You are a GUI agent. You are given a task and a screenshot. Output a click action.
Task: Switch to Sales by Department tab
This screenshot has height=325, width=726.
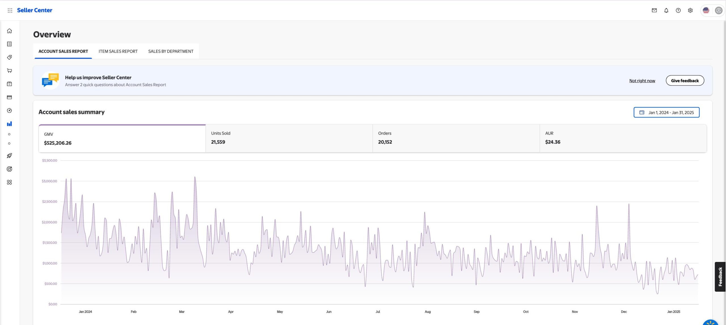point(171,51)
